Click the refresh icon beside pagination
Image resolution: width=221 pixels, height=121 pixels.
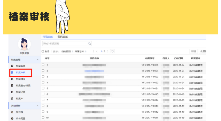[112, 51]
